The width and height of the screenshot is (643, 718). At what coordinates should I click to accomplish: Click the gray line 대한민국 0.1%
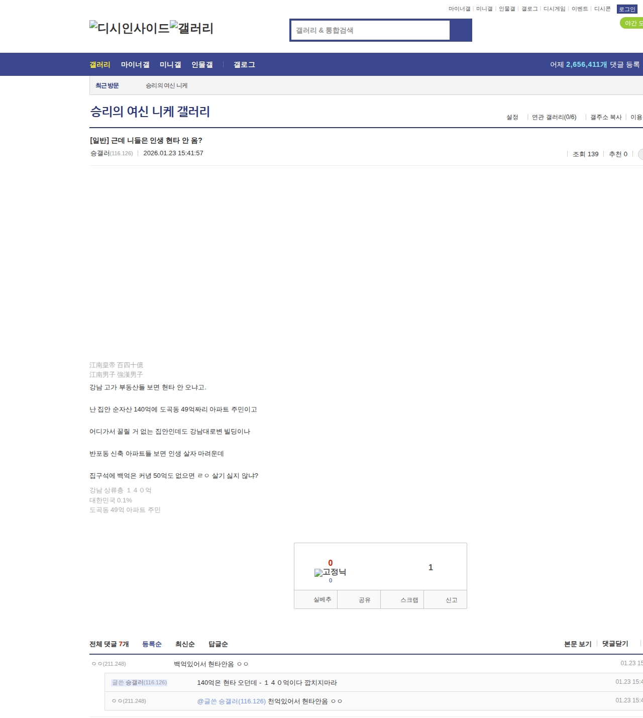(x=111, y=500)
